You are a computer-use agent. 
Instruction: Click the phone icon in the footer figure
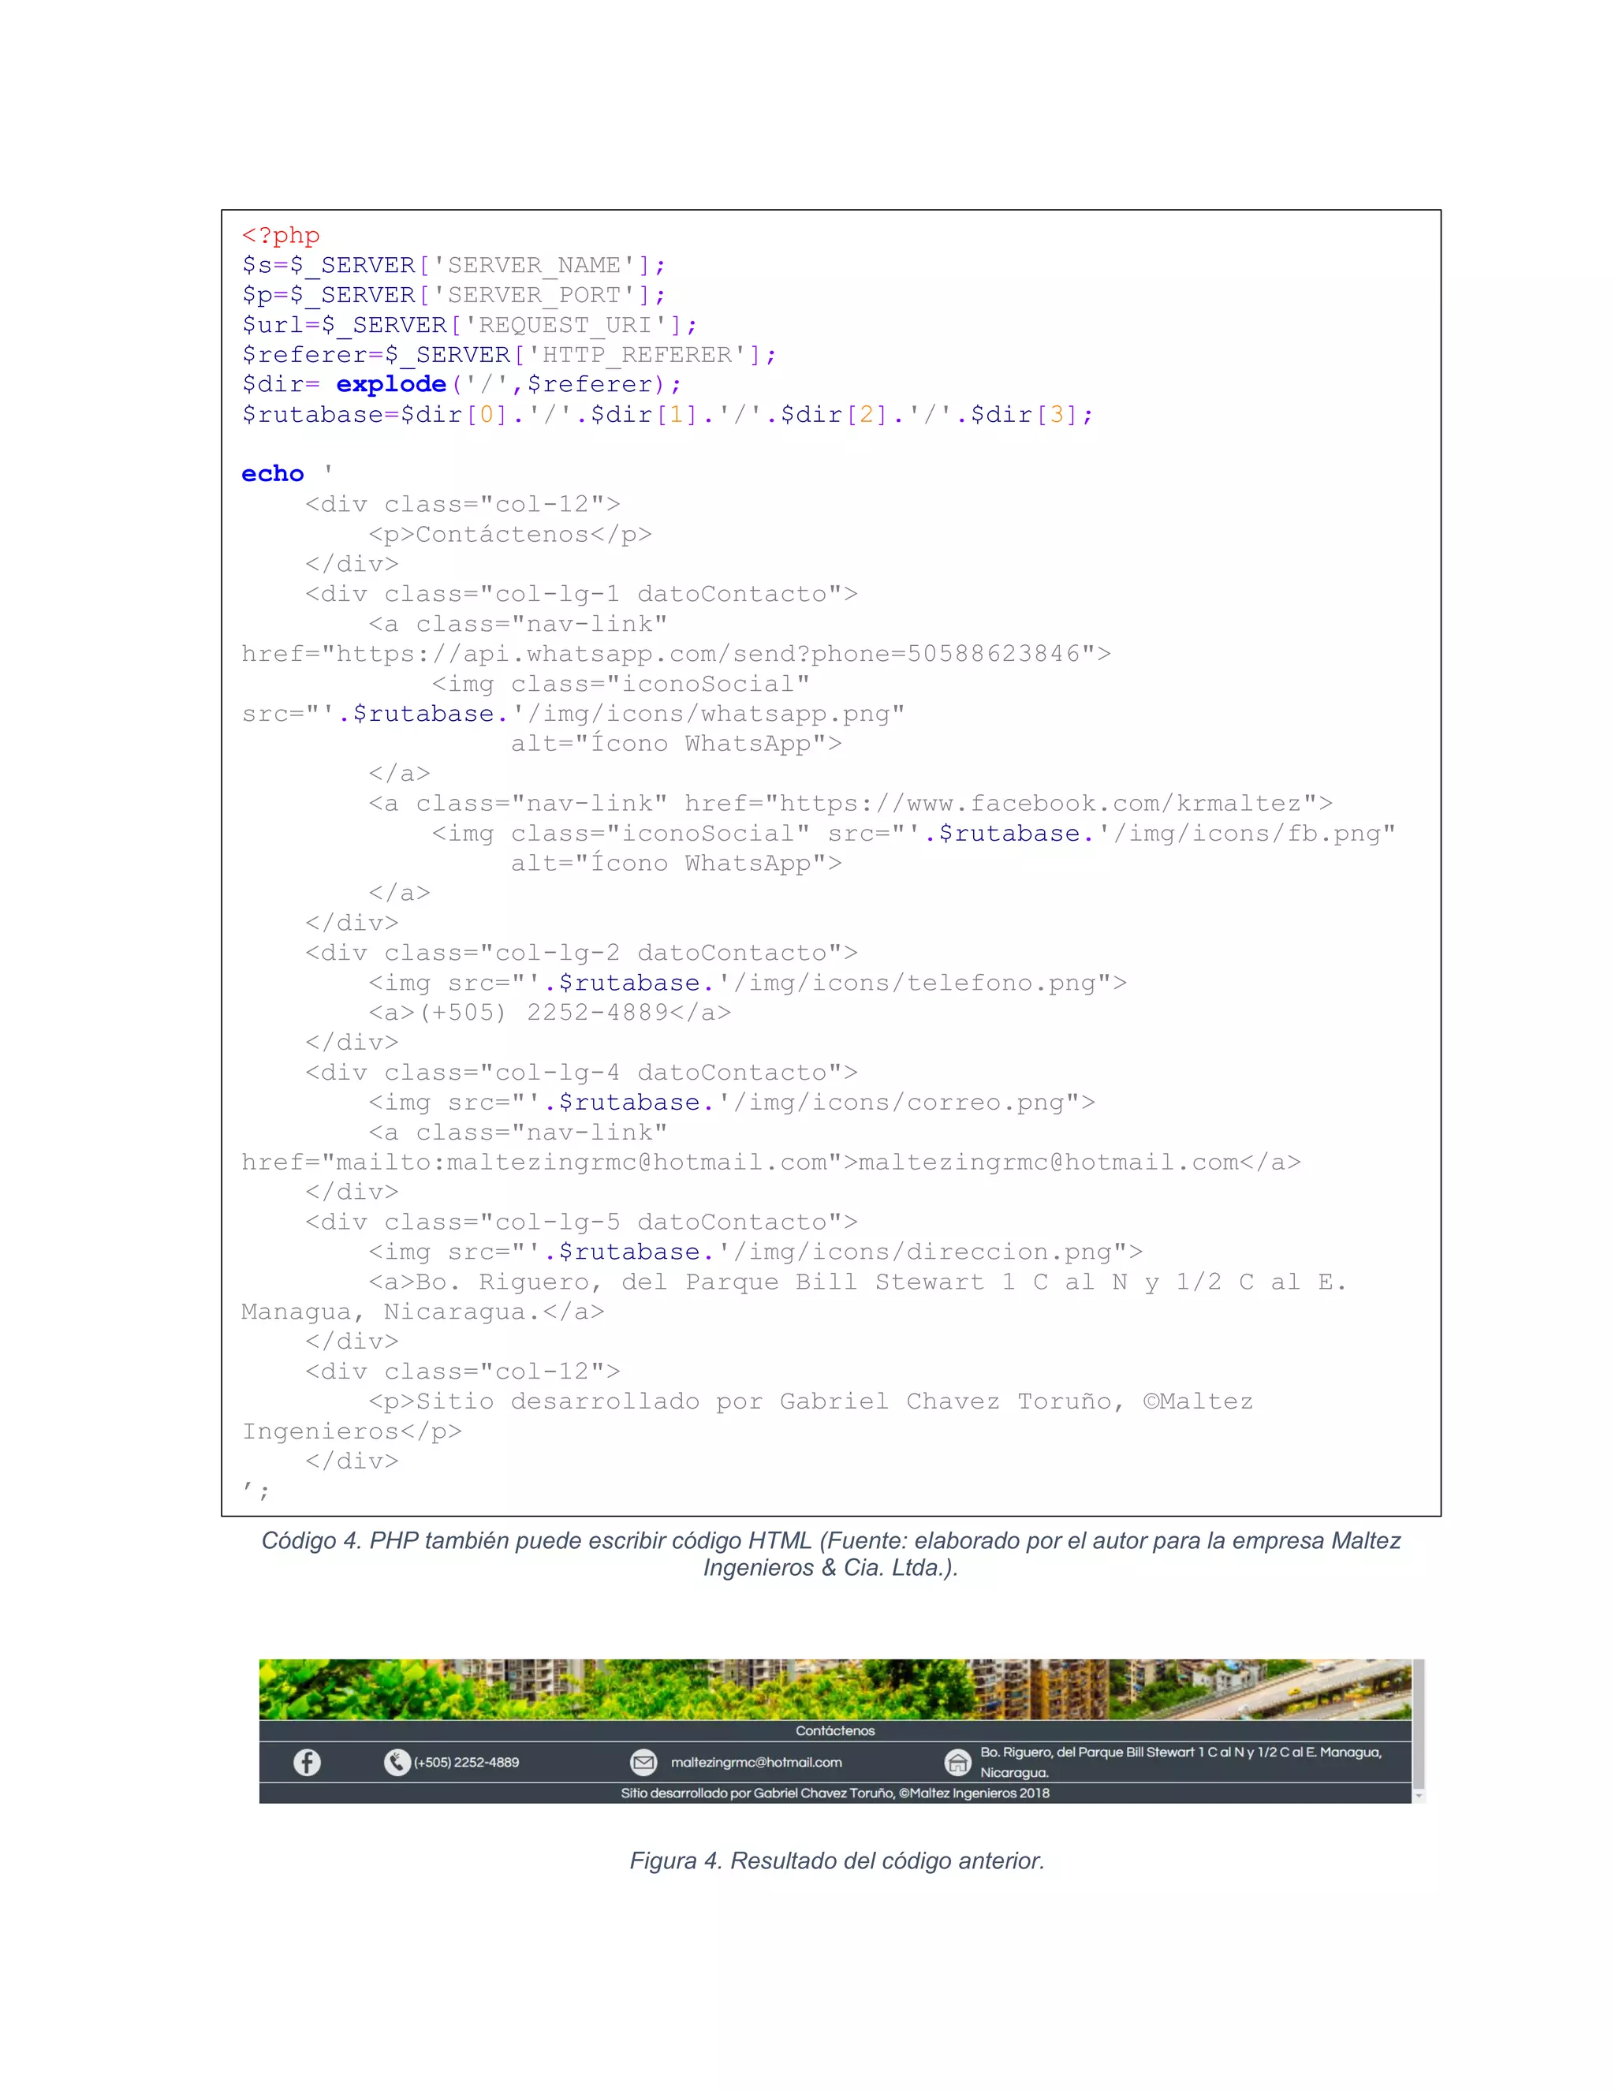397,1762
